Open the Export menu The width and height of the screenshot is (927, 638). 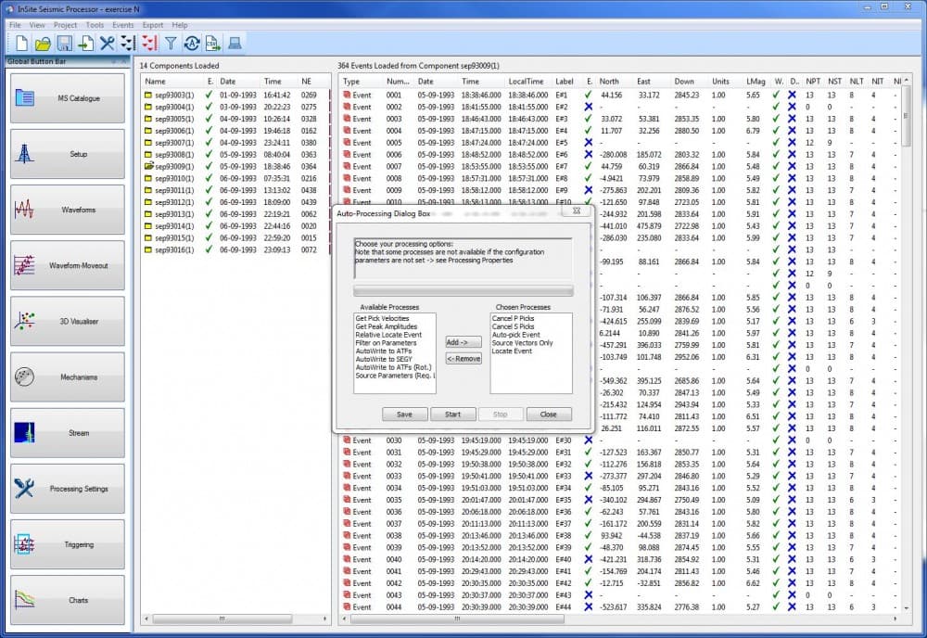[153, 24]
